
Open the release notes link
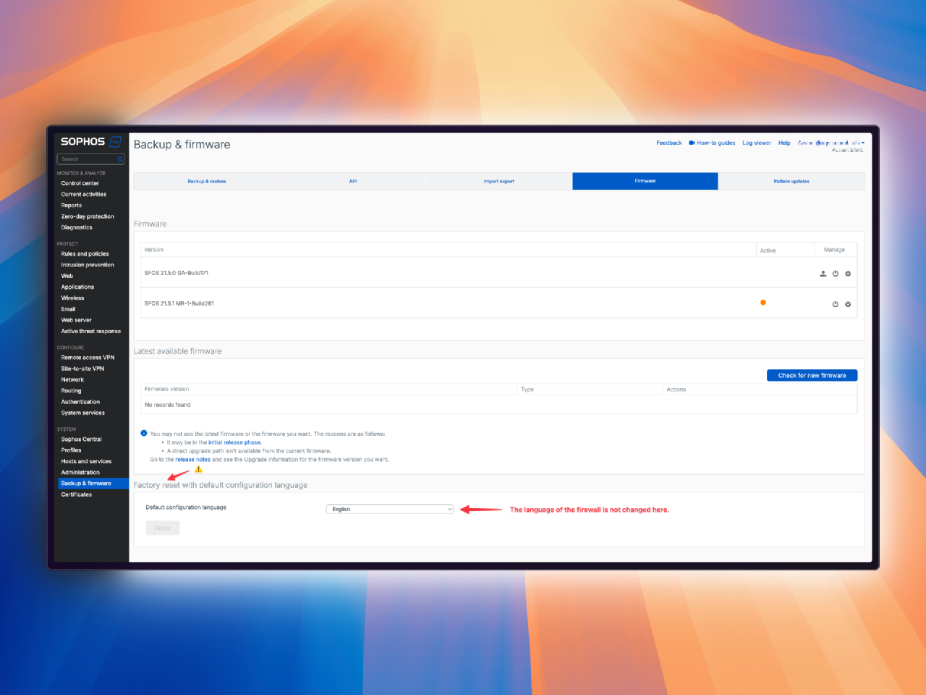point(192,459)
